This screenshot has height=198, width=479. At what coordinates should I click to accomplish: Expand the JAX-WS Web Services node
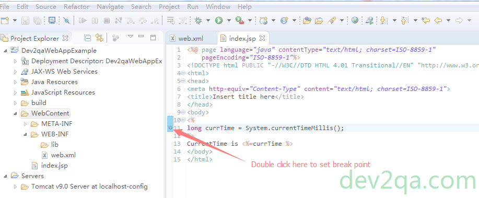tap(16, 72)
